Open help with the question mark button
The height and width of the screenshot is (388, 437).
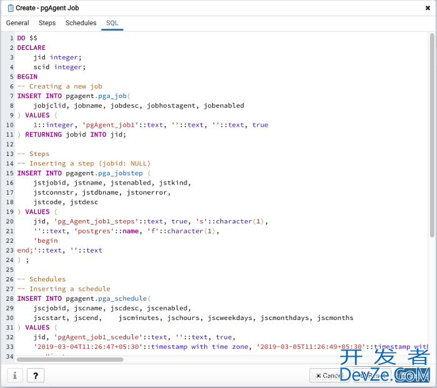[x=36, y=376]
